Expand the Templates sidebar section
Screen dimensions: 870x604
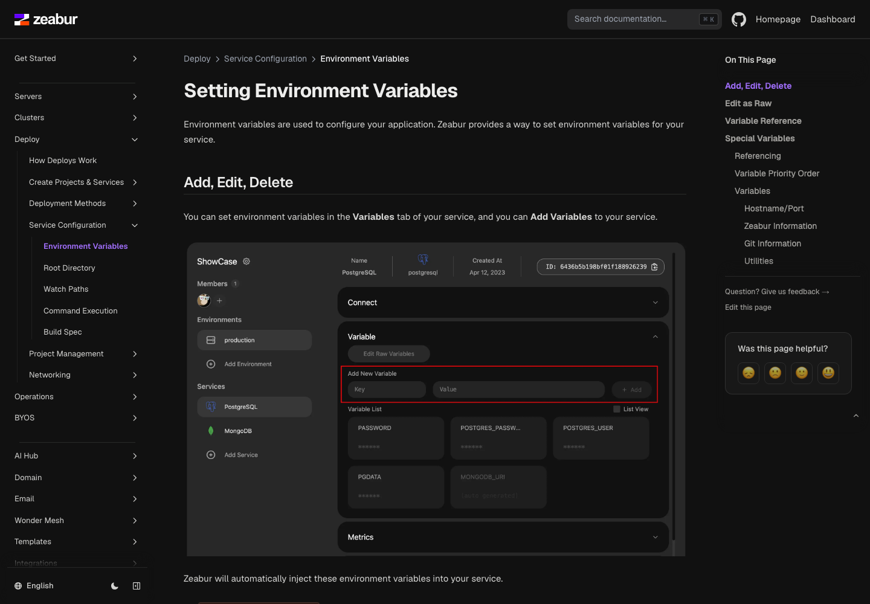tap(76, 542)
